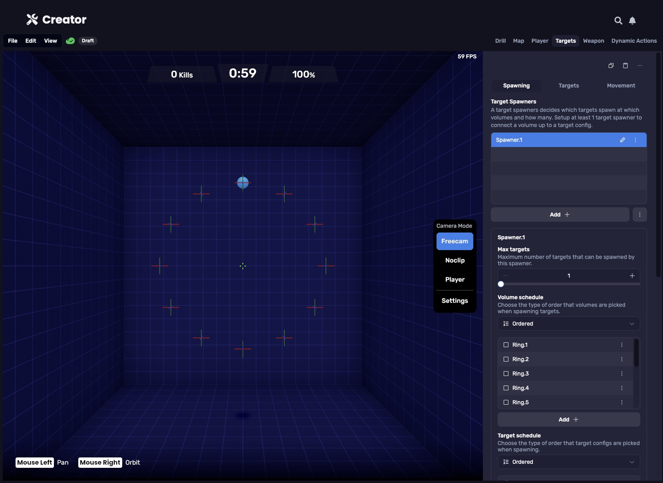Click the 100% accuracy readout
663x483 pixels.
304,74
